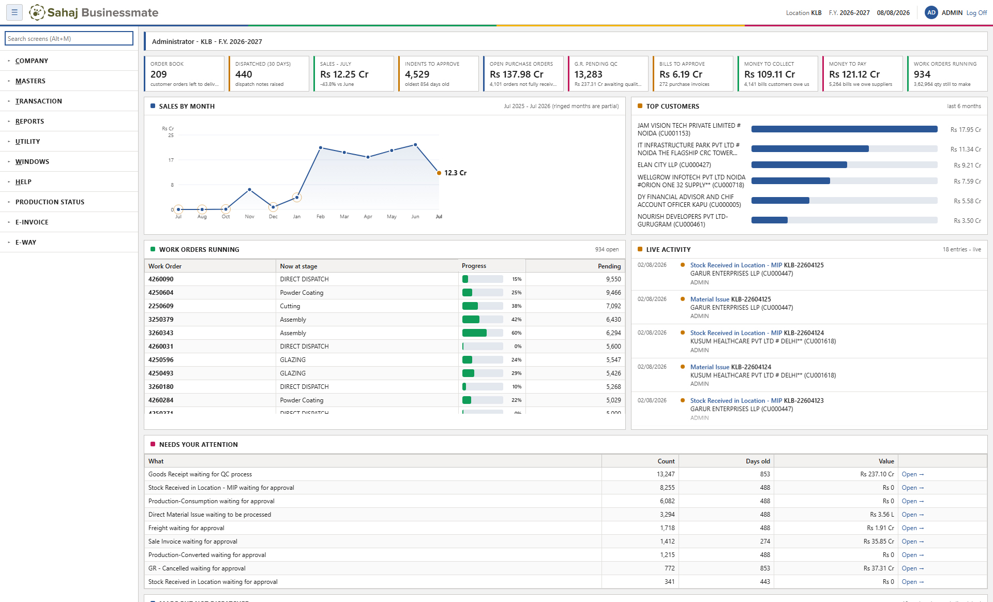Expand the COMPANY menu

coord(69,61)
